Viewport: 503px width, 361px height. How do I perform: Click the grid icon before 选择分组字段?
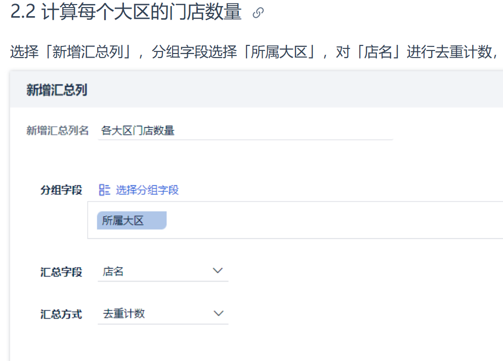pos(104,190)
